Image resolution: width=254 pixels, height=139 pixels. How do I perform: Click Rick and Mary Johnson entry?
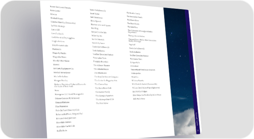[66, 118]
